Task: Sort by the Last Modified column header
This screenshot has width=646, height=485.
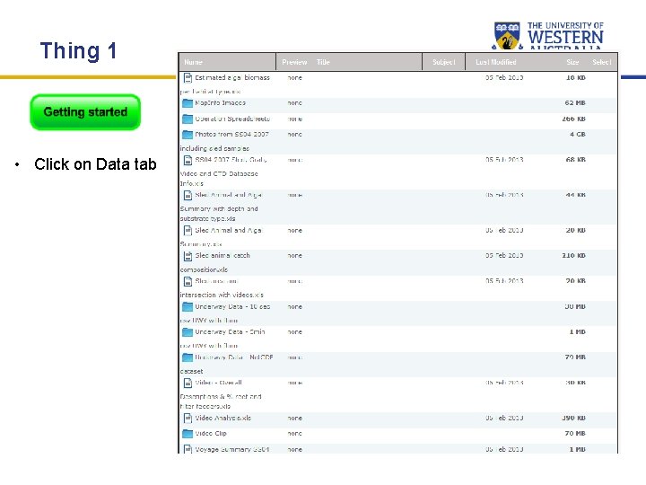Action: point(496,62)
